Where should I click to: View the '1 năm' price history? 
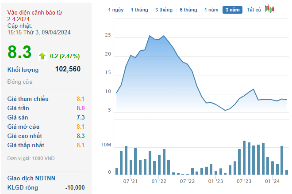point(211,9)
